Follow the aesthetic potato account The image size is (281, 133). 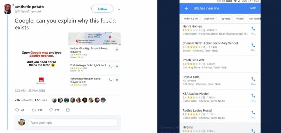pos(102,9)
